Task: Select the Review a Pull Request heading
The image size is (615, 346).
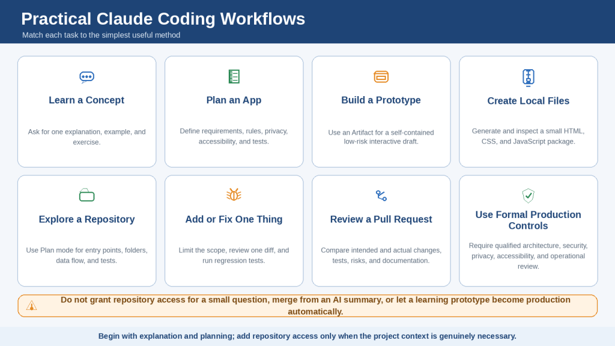Action: point(381,219)
